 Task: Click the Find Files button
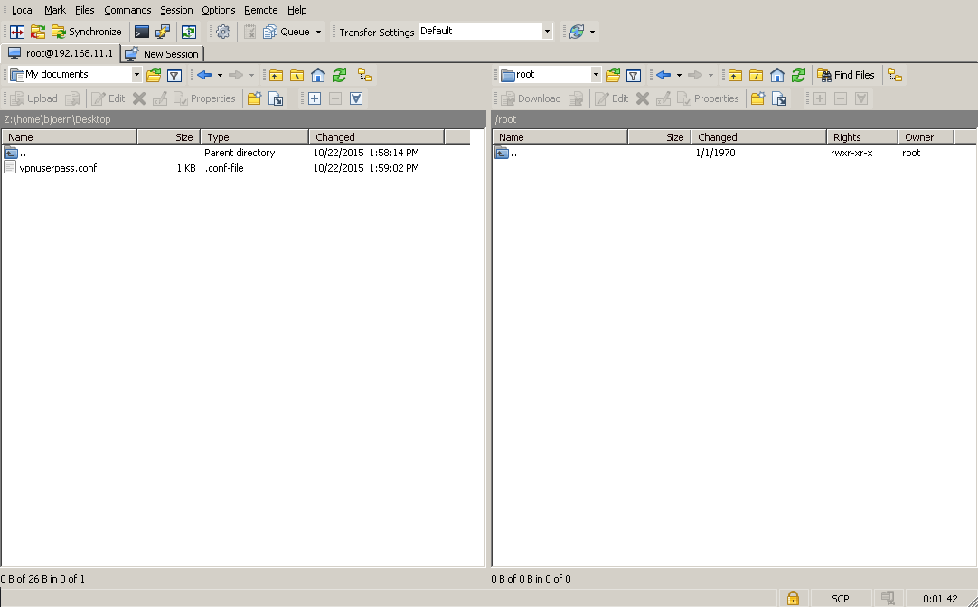click(846, 75)
